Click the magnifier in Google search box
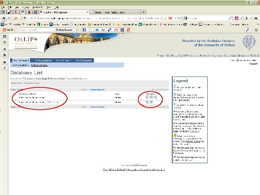260x195 pixels. pyautogui.click(x=230, y=18)
